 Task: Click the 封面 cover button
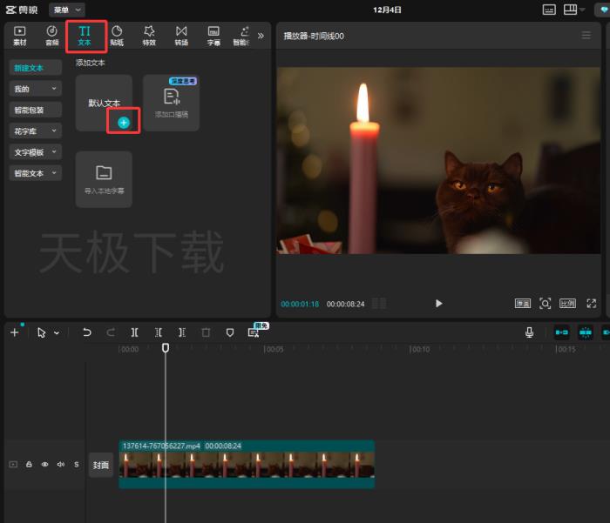(101, 465)
